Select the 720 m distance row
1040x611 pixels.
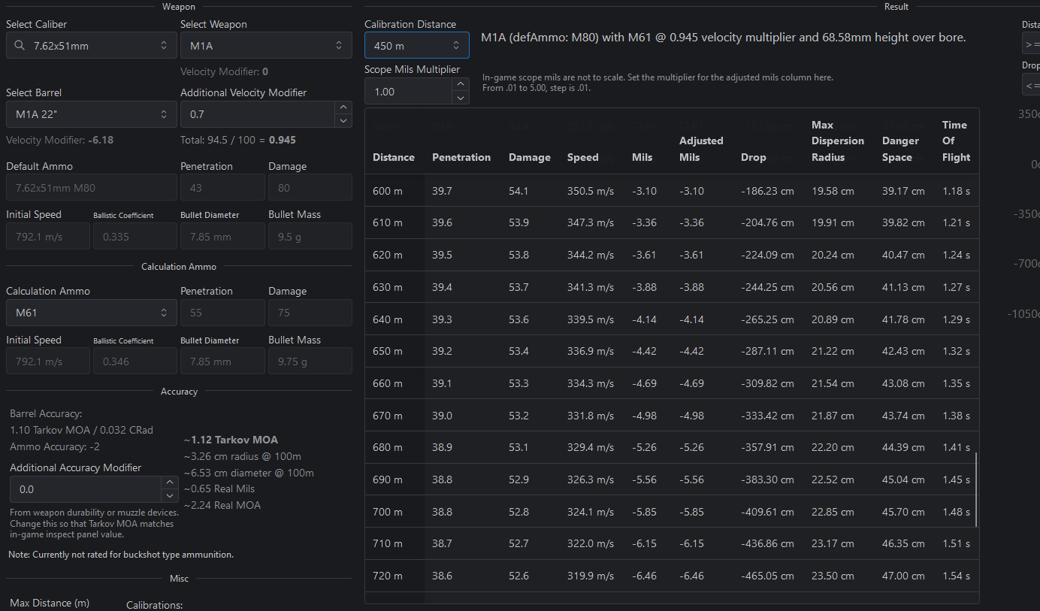point(672,576)
